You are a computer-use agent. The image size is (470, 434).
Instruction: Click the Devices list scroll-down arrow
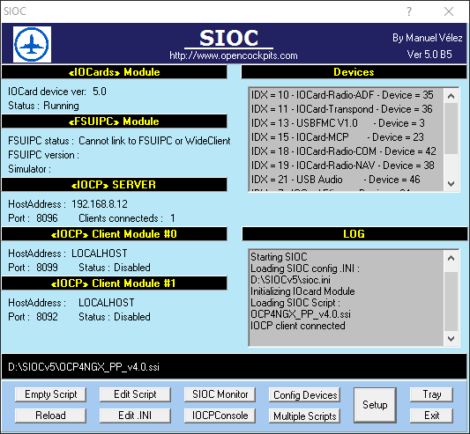(451, 184)
